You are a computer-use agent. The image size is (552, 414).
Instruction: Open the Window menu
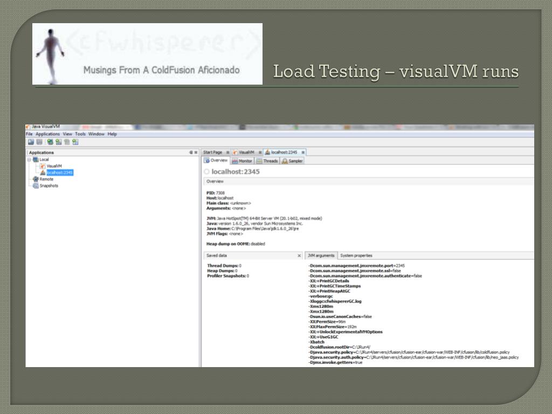pos(96,134)
